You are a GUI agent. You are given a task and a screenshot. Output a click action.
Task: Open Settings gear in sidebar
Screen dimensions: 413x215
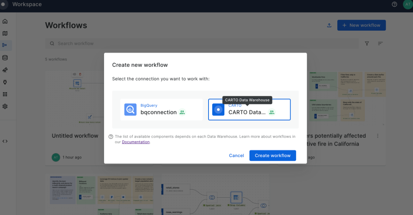(5, 106)
